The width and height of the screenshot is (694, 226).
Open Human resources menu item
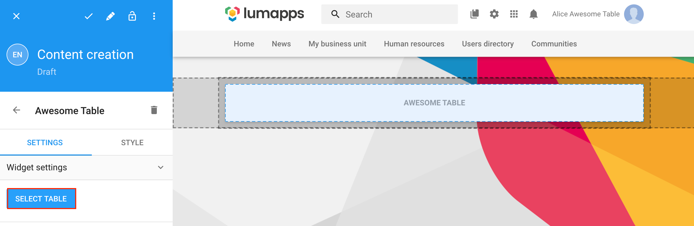click(414, 44)
